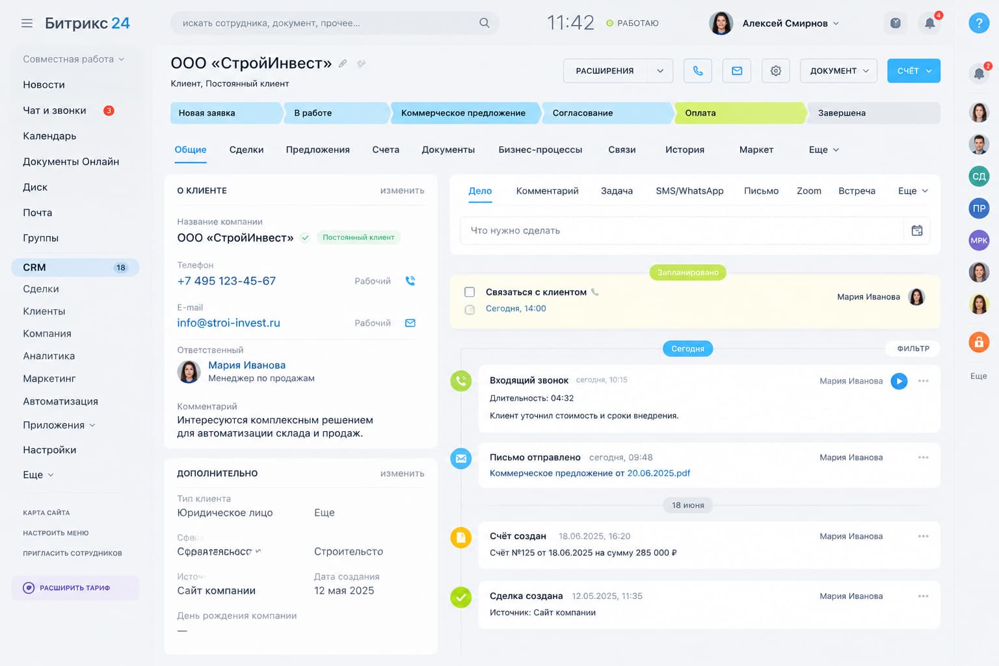
Task: Open Коммерческое предложение от 20.06.2025.pdf
Action: 590,473
